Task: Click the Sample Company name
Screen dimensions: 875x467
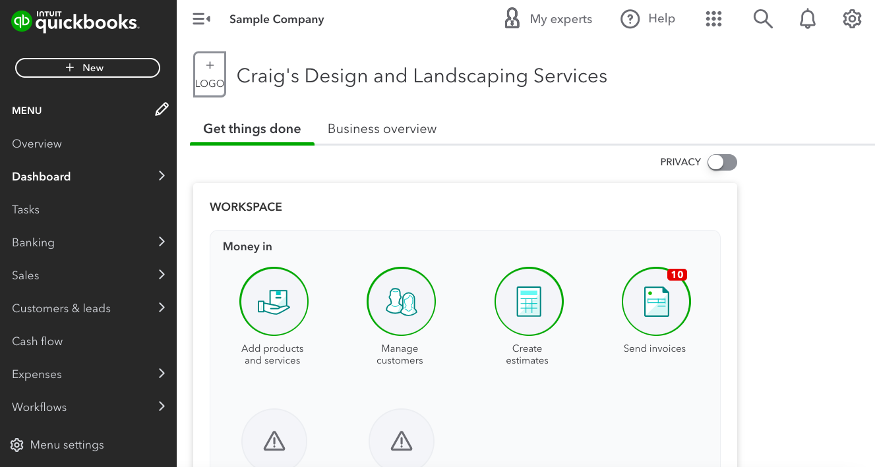Action: coord(277,19)
